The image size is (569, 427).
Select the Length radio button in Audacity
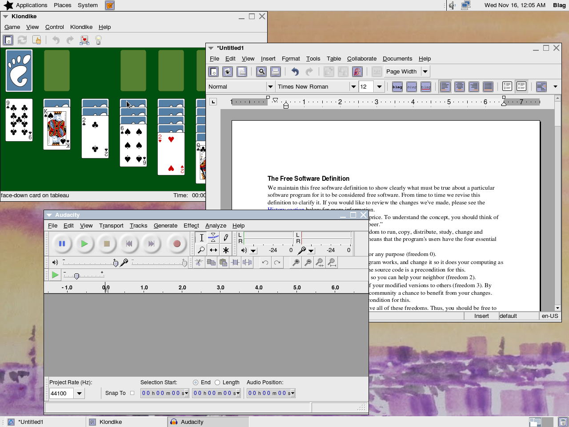click(217, 382)
